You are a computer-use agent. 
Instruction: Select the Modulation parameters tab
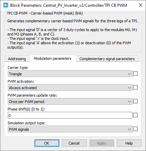pos(53,58)
